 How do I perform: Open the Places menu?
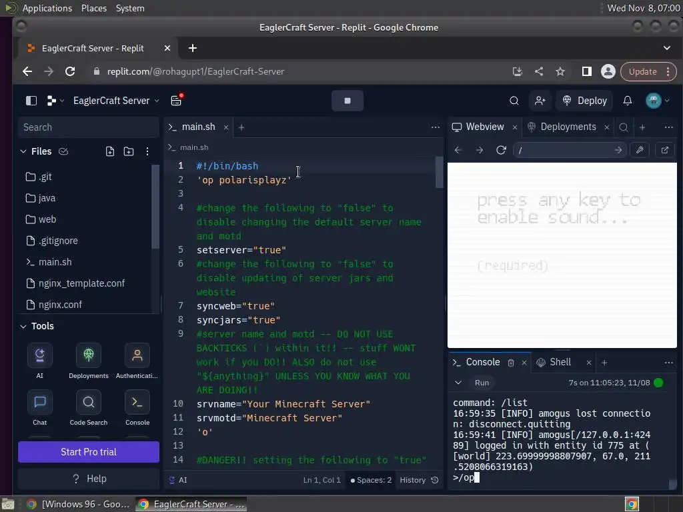tap(93, 8)
